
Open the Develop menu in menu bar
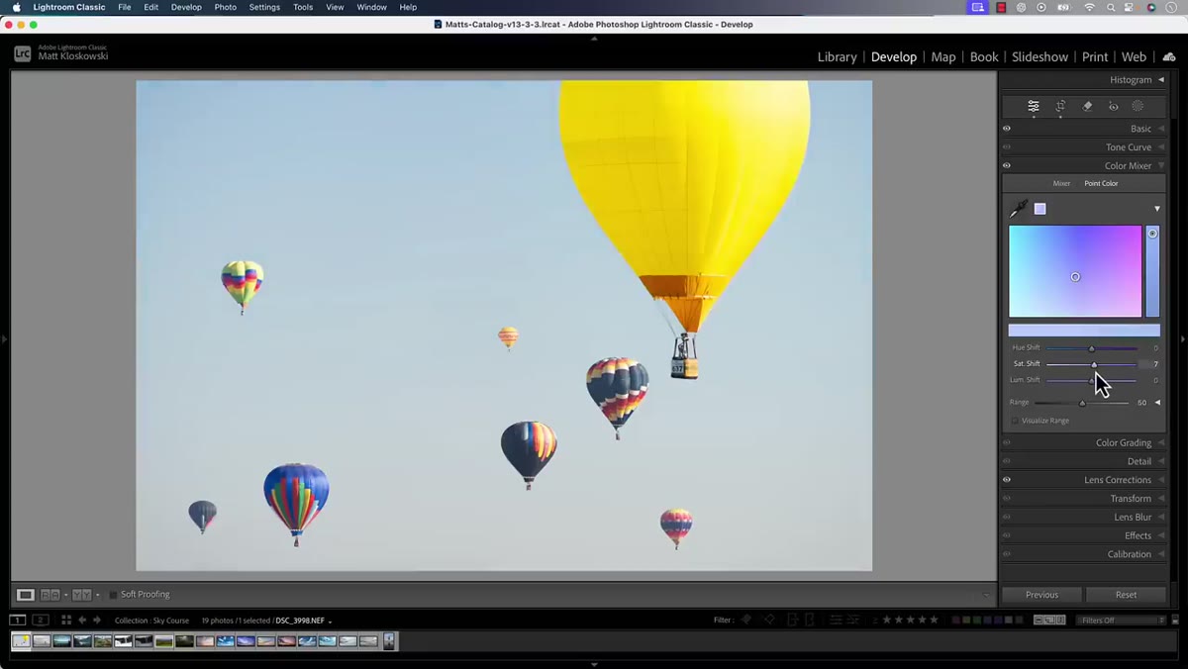coord(186,7)
